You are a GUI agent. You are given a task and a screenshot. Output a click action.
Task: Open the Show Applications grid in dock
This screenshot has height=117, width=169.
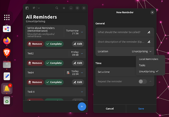click(x=7, y=18)
